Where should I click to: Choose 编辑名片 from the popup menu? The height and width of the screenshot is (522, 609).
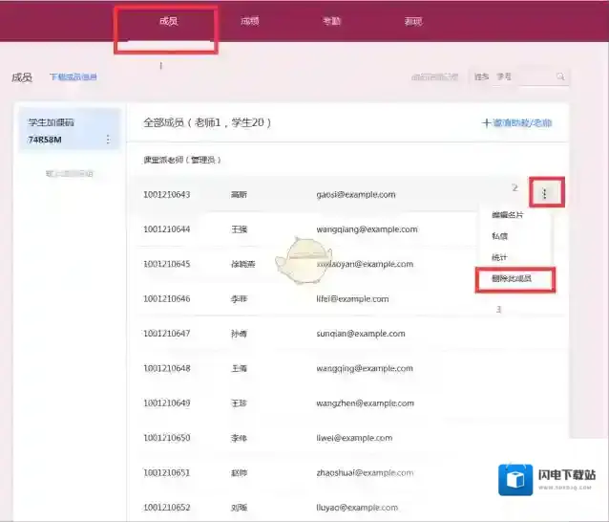coord(507,215)
